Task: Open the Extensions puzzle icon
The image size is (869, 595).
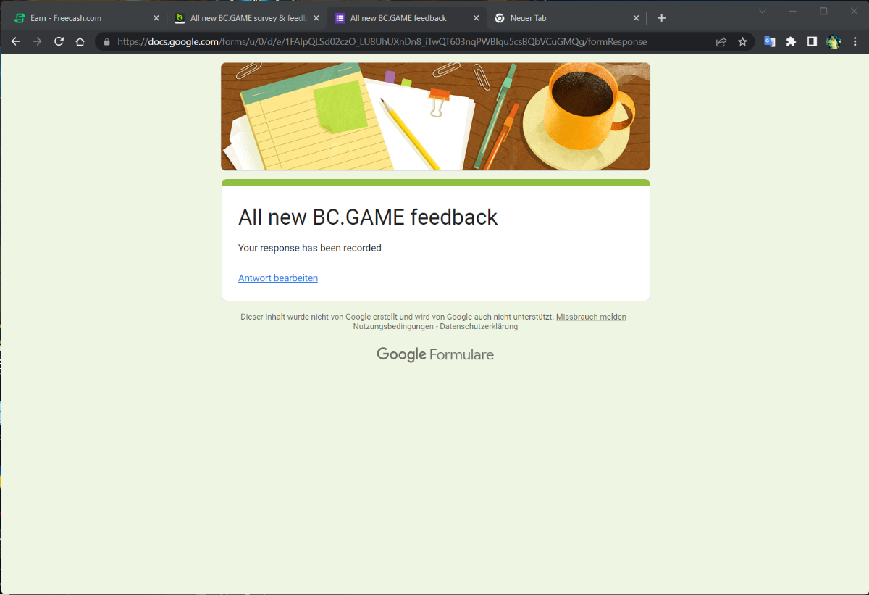Action: (x=791, y=42)
